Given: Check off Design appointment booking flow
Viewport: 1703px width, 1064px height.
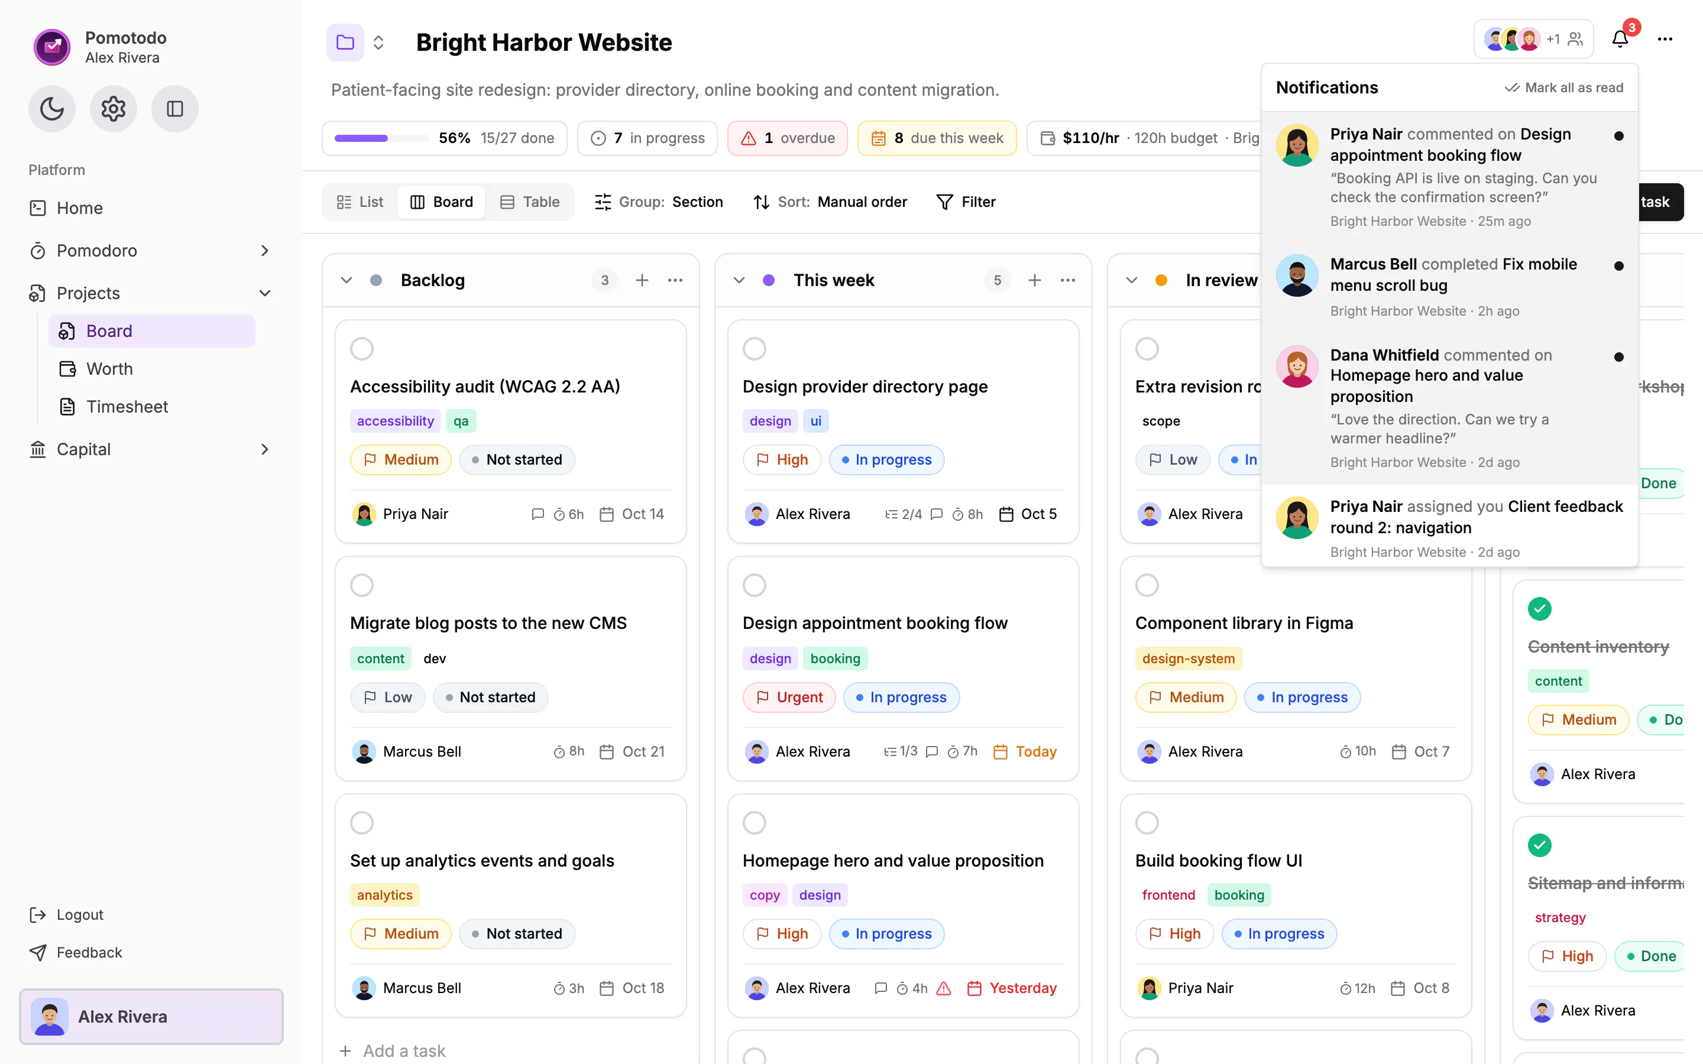Looking at the screenshot, I should point(755,585).
